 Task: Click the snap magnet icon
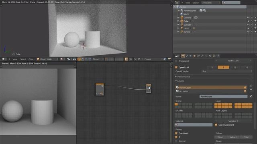(x=135, y=59)
